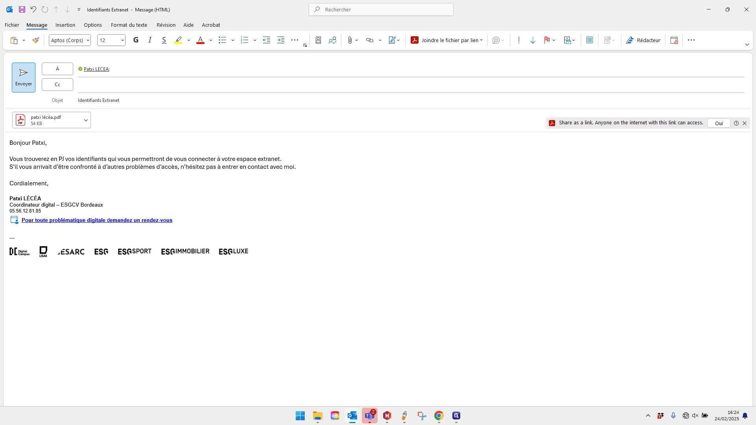Open Microsoft Teams from taskbar
Screen dimensions: 756x425
[370, 416]
